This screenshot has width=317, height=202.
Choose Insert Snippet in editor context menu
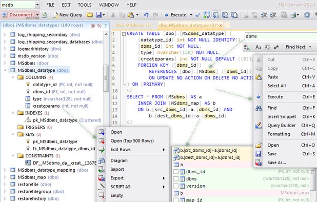(285, 116)
